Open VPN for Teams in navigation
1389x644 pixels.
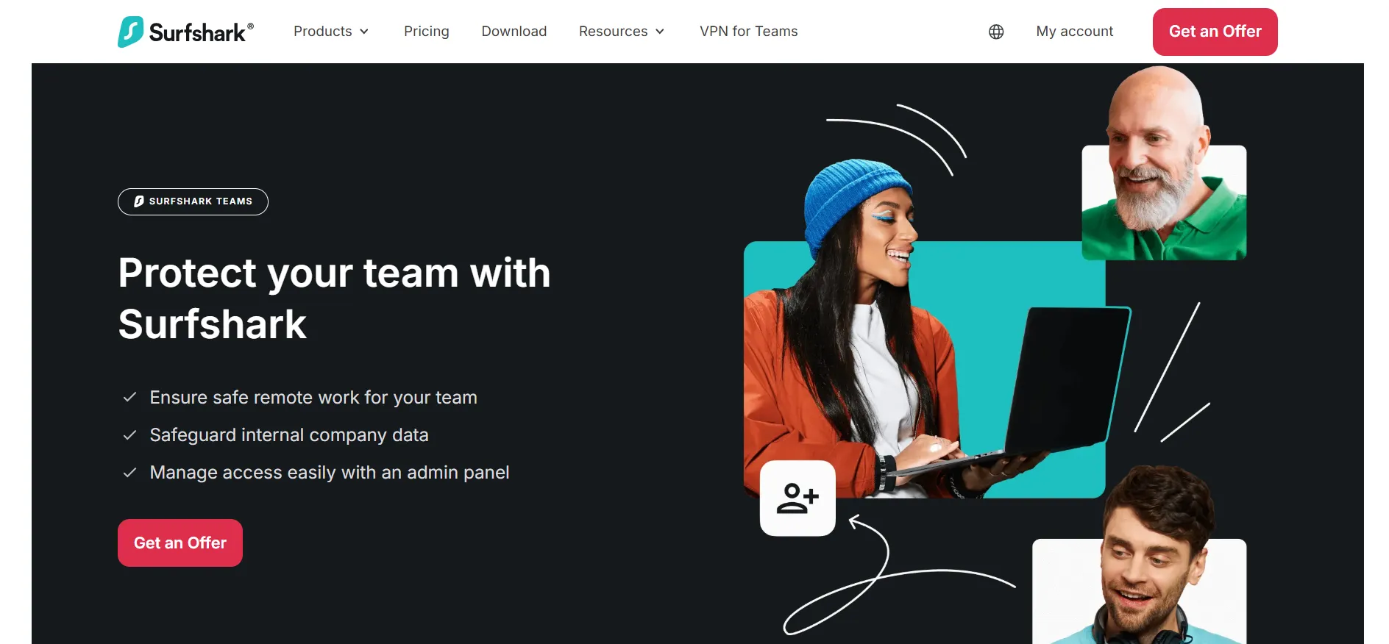pyautogui.click(x=749, y=32)
